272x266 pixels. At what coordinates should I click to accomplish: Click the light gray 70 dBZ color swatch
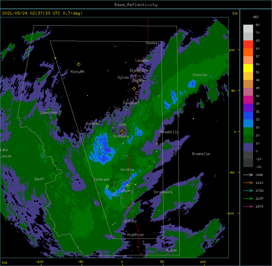coord(248,29)
